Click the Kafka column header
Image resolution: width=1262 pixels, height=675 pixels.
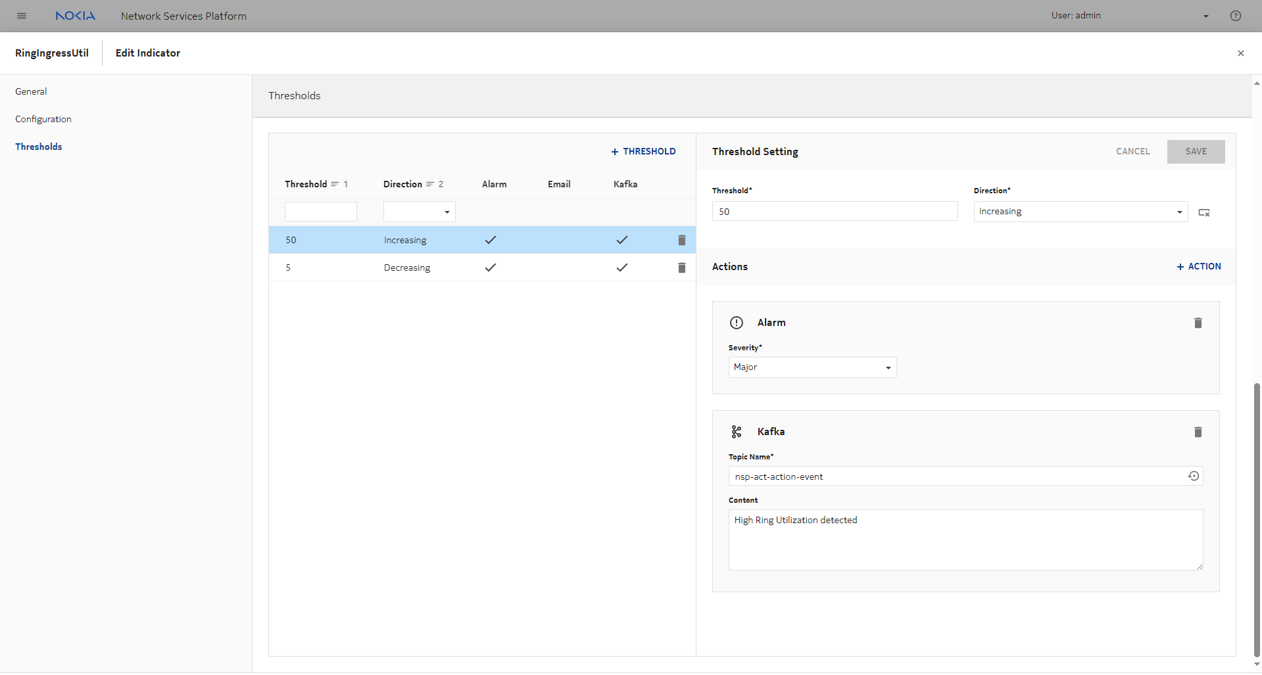[625, 184]
